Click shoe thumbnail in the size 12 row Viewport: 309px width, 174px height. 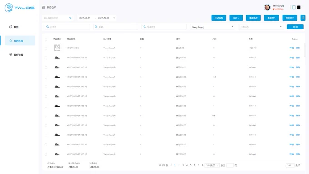click(57, 58)
